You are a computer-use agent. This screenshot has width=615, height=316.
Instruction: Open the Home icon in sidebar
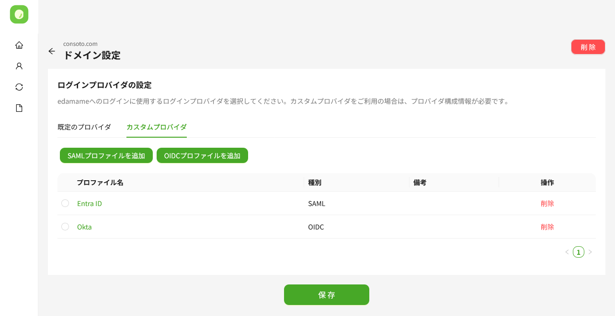click(x=19, y=45)
